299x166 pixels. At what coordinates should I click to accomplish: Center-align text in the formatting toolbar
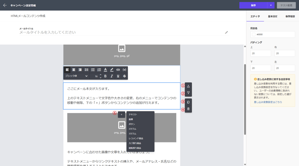(74, 70)
